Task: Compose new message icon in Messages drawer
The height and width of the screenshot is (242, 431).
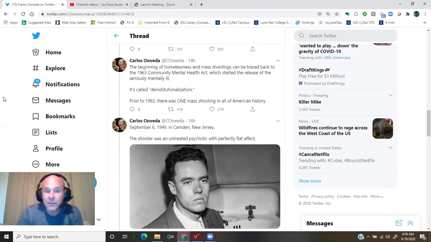Action: click(399, 223)
